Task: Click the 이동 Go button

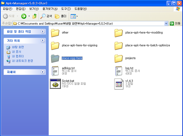Action: point(175,23)
